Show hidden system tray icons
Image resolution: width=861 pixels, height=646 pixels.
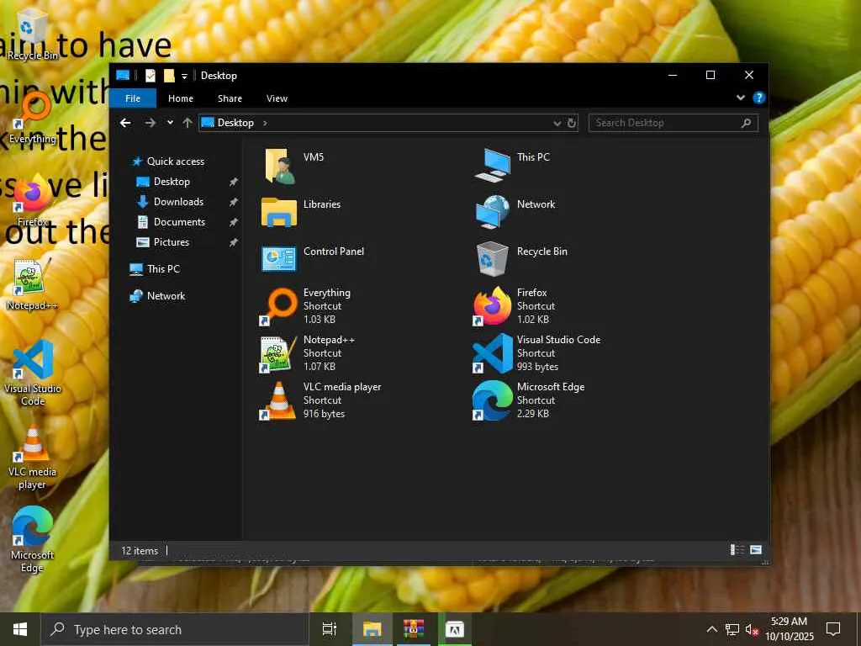pos(711,629)
